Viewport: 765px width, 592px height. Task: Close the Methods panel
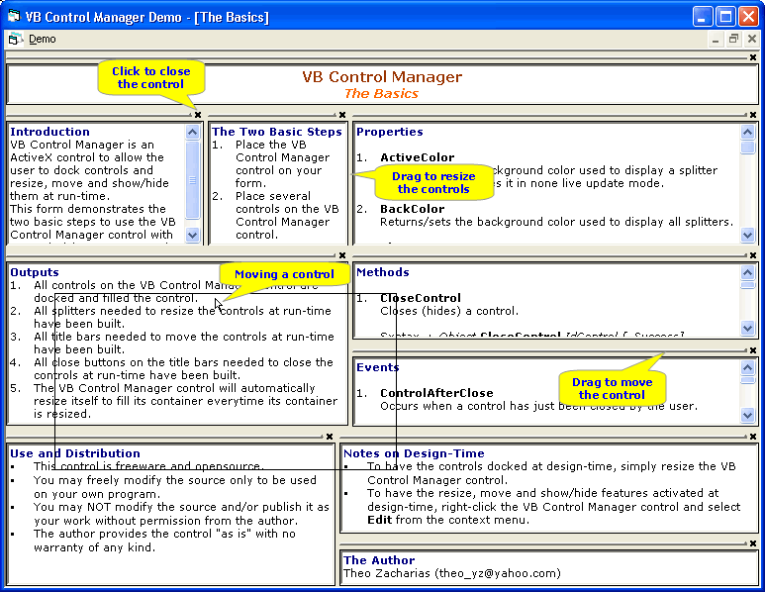(753, 255)
